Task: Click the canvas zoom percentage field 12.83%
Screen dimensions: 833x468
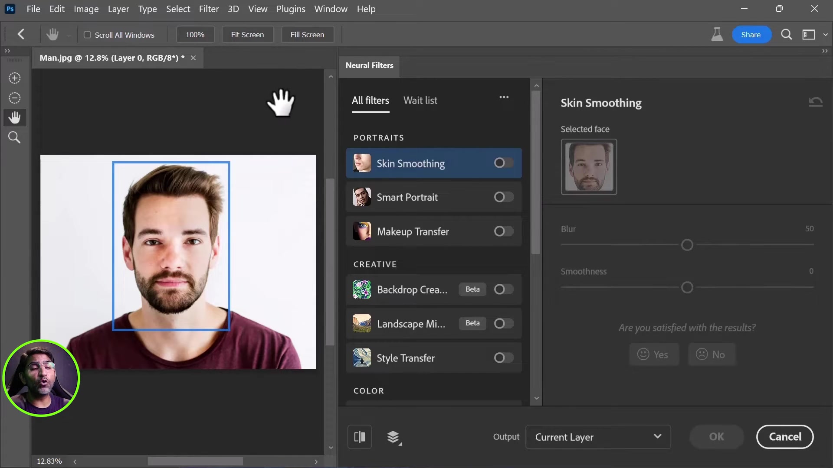Action: [49, 461]
